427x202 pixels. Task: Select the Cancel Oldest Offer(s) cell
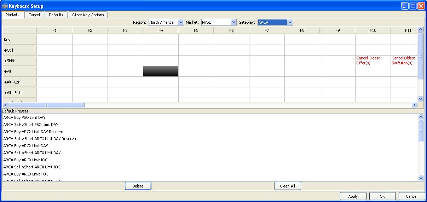373,60
